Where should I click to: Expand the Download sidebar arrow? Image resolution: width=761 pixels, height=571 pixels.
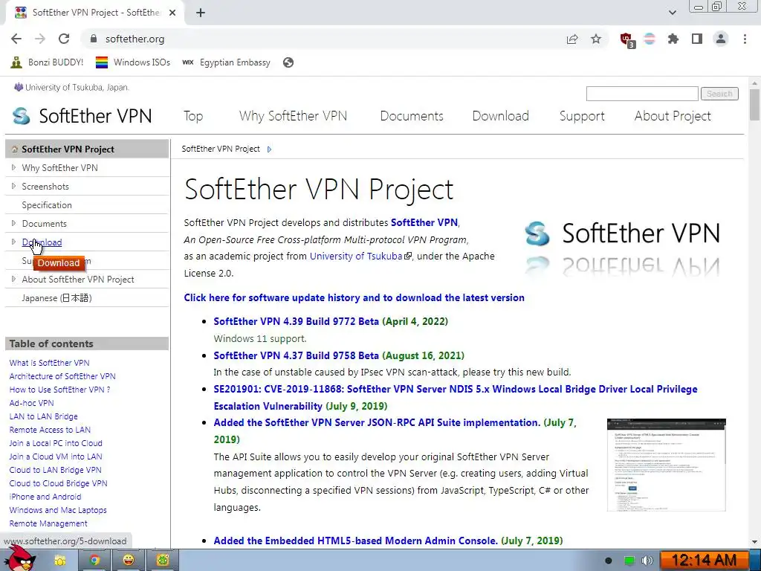pyautogui.click(x=13, y=242)
